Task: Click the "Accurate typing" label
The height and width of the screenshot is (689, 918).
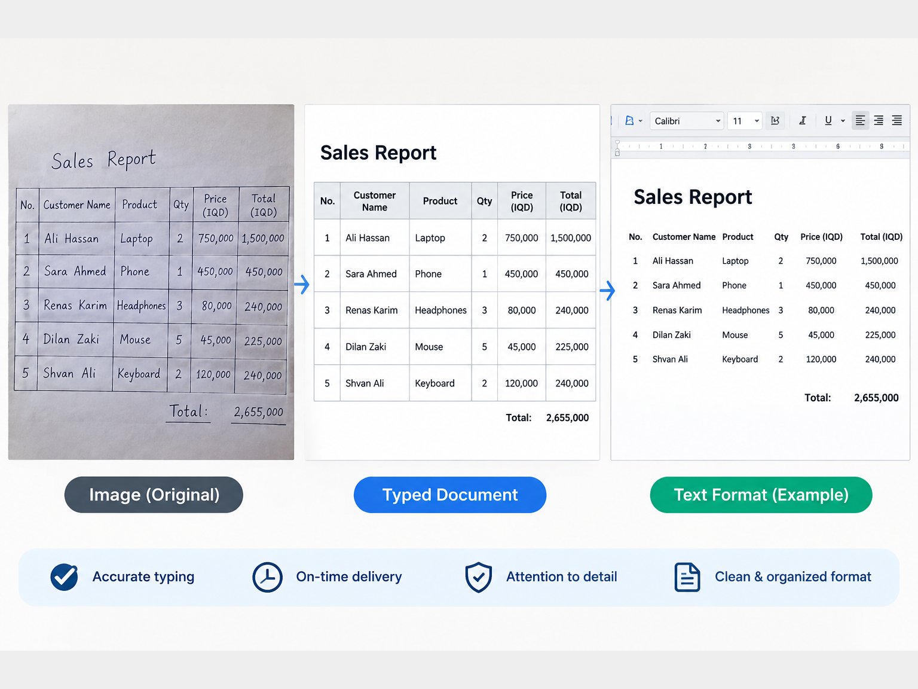Action: [143, 577]
